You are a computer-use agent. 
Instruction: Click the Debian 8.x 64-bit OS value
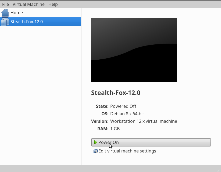click(x=127, y=114)
